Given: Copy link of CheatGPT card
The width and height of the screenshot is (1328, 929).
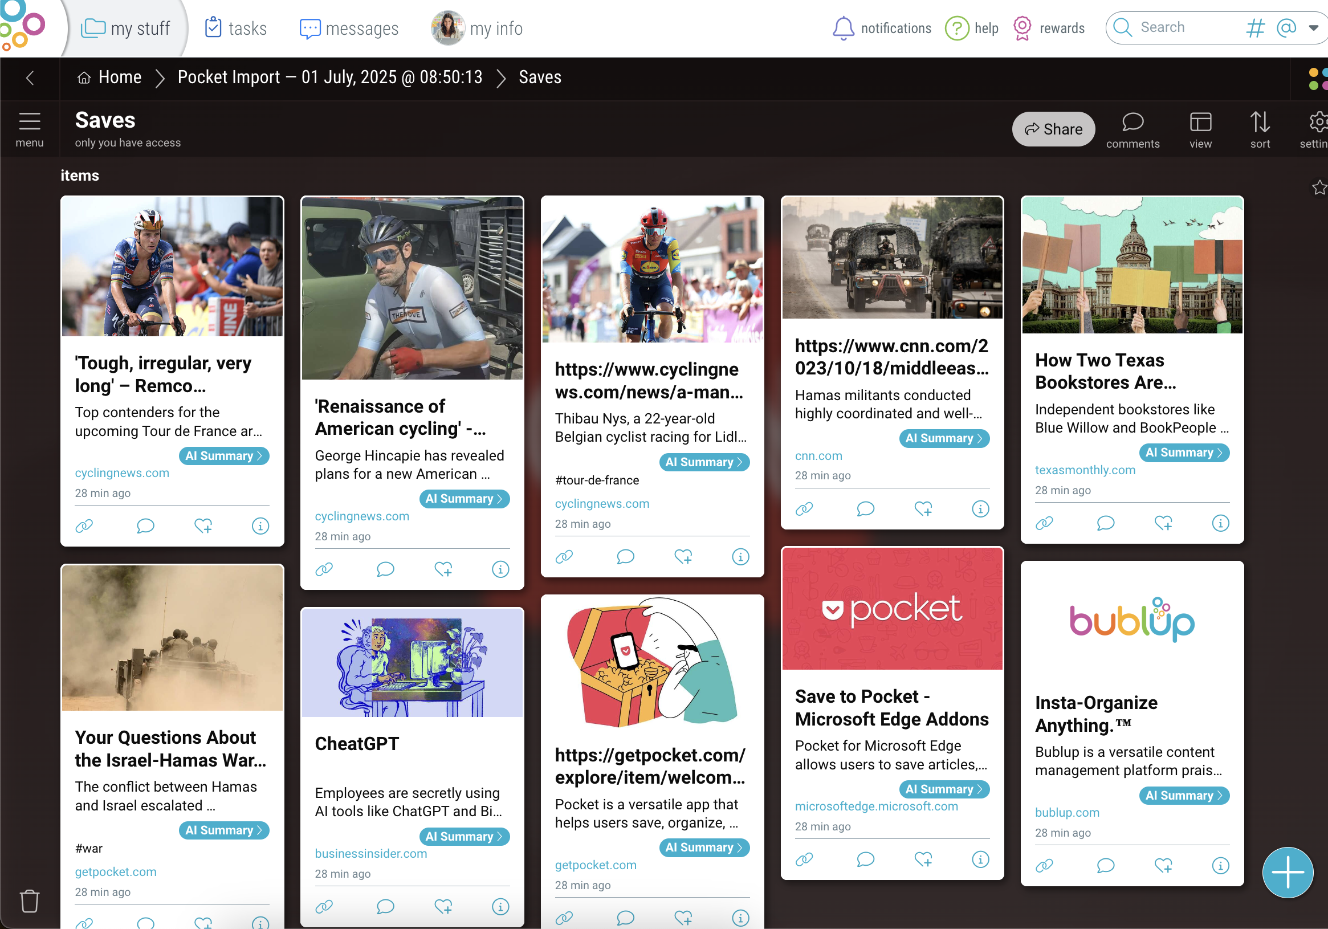Looking at the screenshot, I should click(324, 906).
